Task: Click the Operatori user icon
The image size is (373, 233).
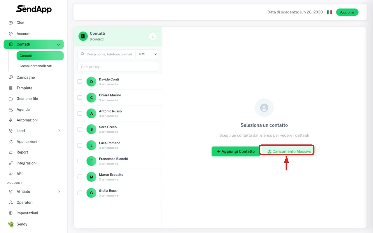Action: click(x=11, y=202)
